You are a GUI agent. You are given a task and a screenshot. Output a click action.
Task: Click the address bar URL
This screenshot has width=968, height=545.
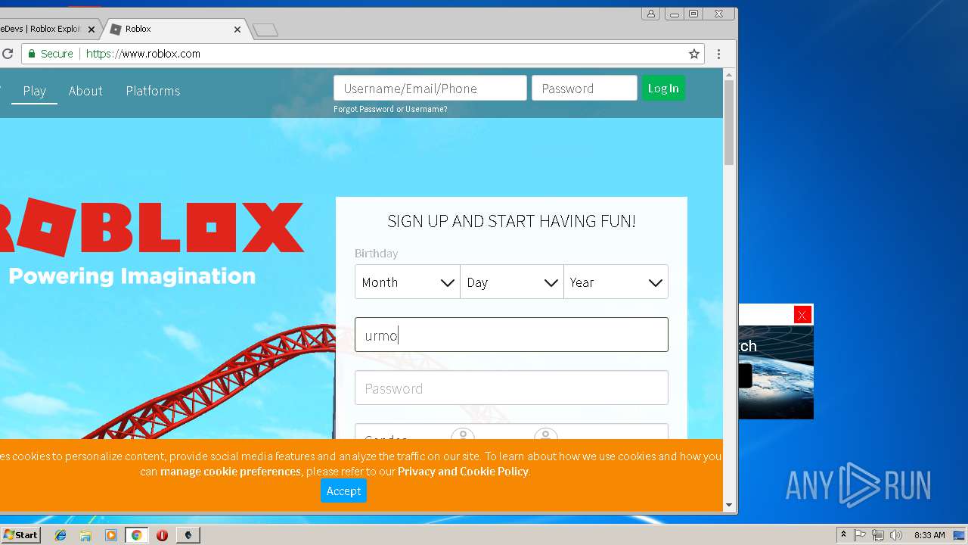click(143, 54)
